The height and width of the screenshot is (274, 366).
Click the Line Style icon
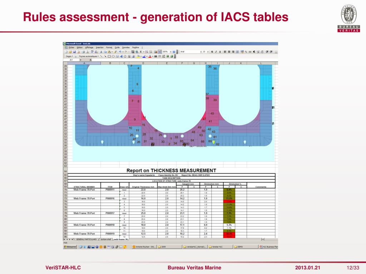coord(156,56)
